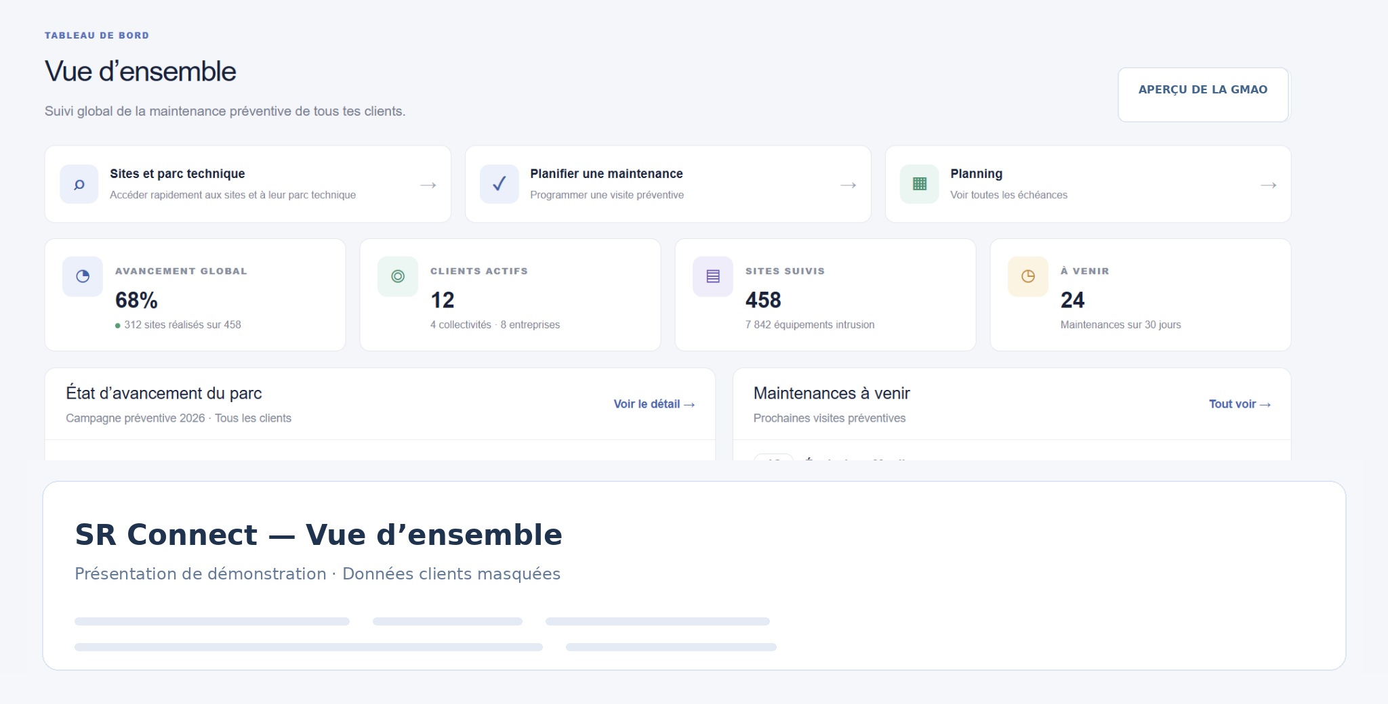Click 'Voir toutes les échéances' description
The image size is (1388, 704).
pyautogui.click(x=1009, y=195)
